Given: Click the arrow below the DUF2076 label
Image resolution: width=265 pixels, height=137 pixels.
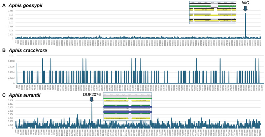Looking at the screenshot, I should point(92,99).
